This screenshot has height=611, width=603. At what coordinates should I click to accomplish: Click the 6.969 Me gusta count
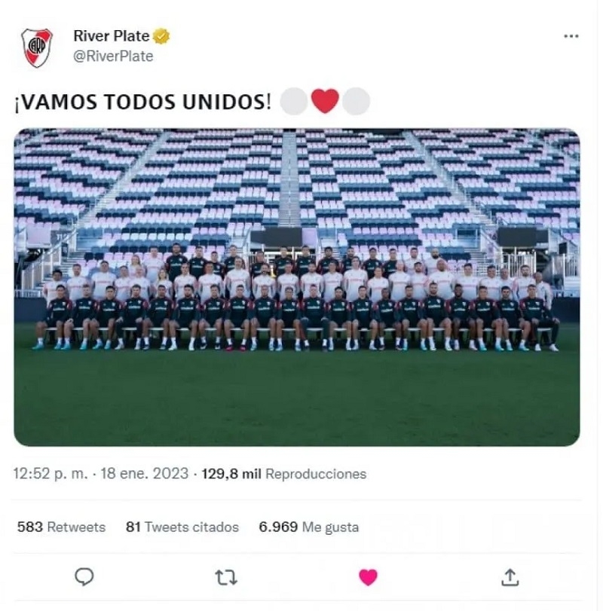click(309, 527)
